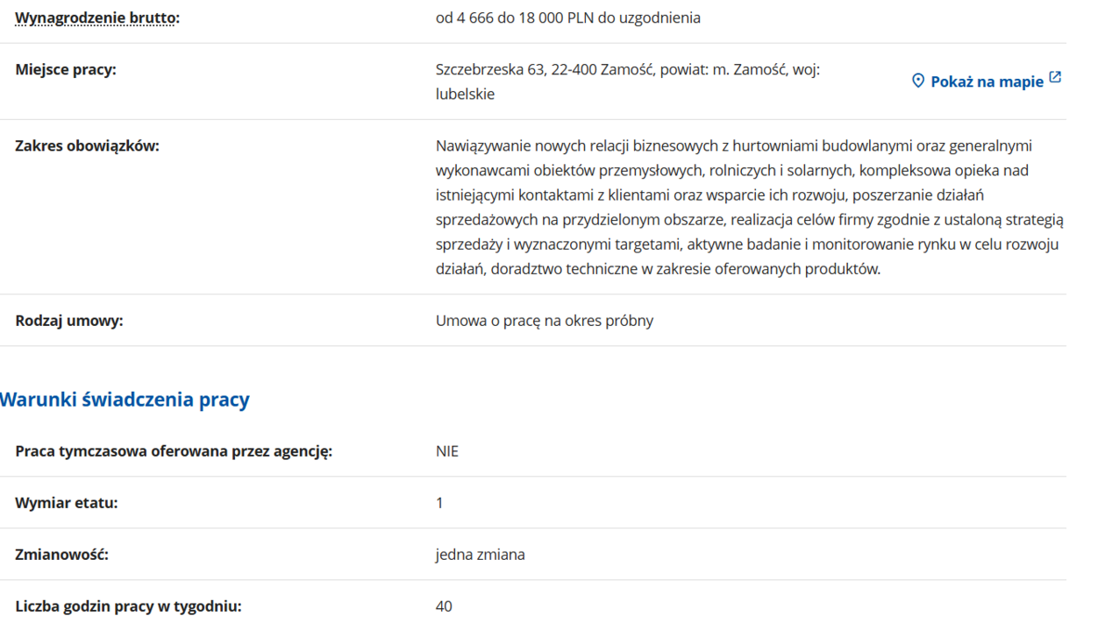Viewport: 1105px width, 623px height.
Task: Click the weekly hours value 40
Action: [444, 606]
